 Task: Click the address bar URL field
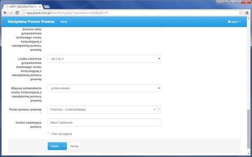pyautogui.click(x=130, y=13)
